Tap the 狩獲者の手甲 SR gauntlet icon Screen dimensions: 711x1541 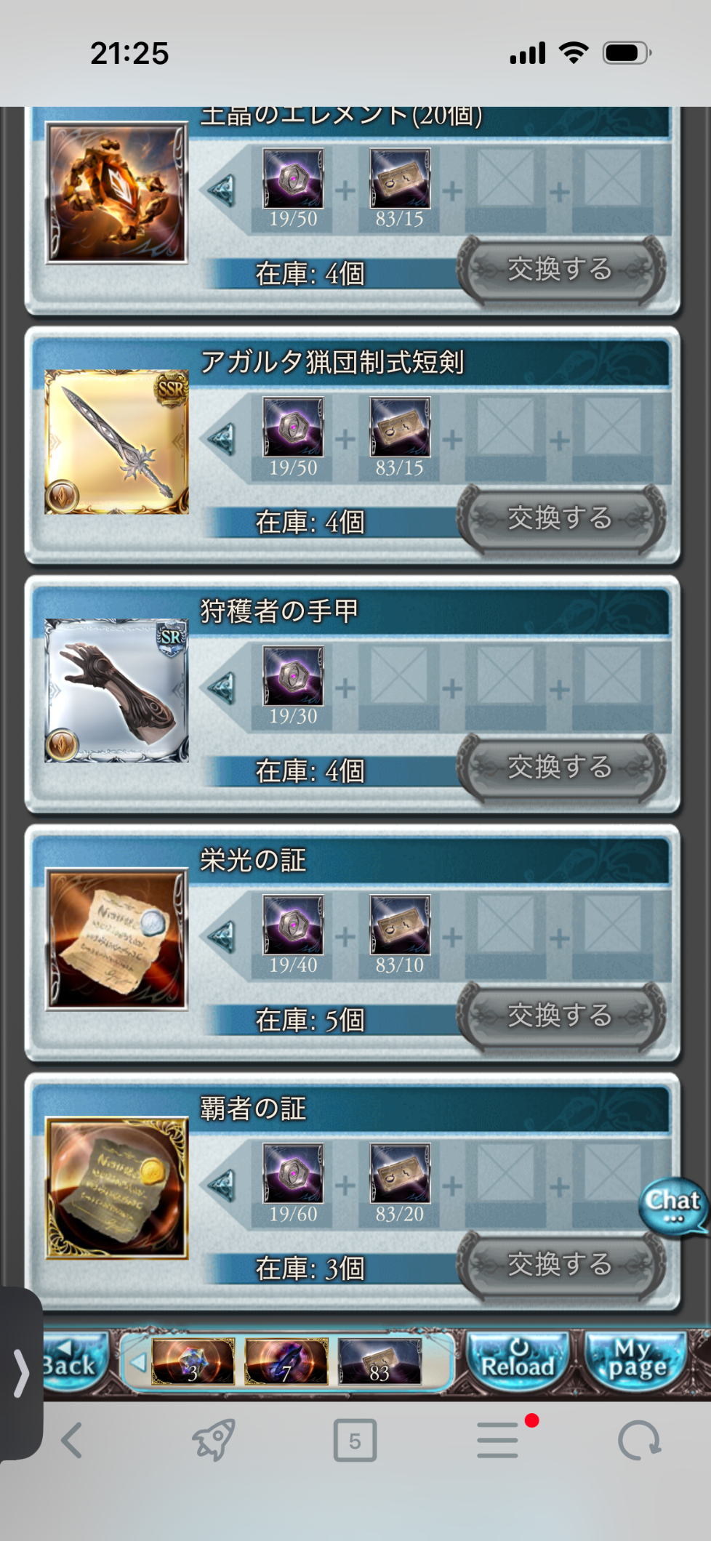coord(117,691)
